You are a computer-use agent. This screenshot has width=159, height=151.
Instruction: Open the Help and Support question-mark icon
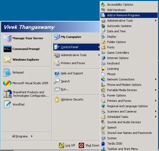(x=57, y=73)
